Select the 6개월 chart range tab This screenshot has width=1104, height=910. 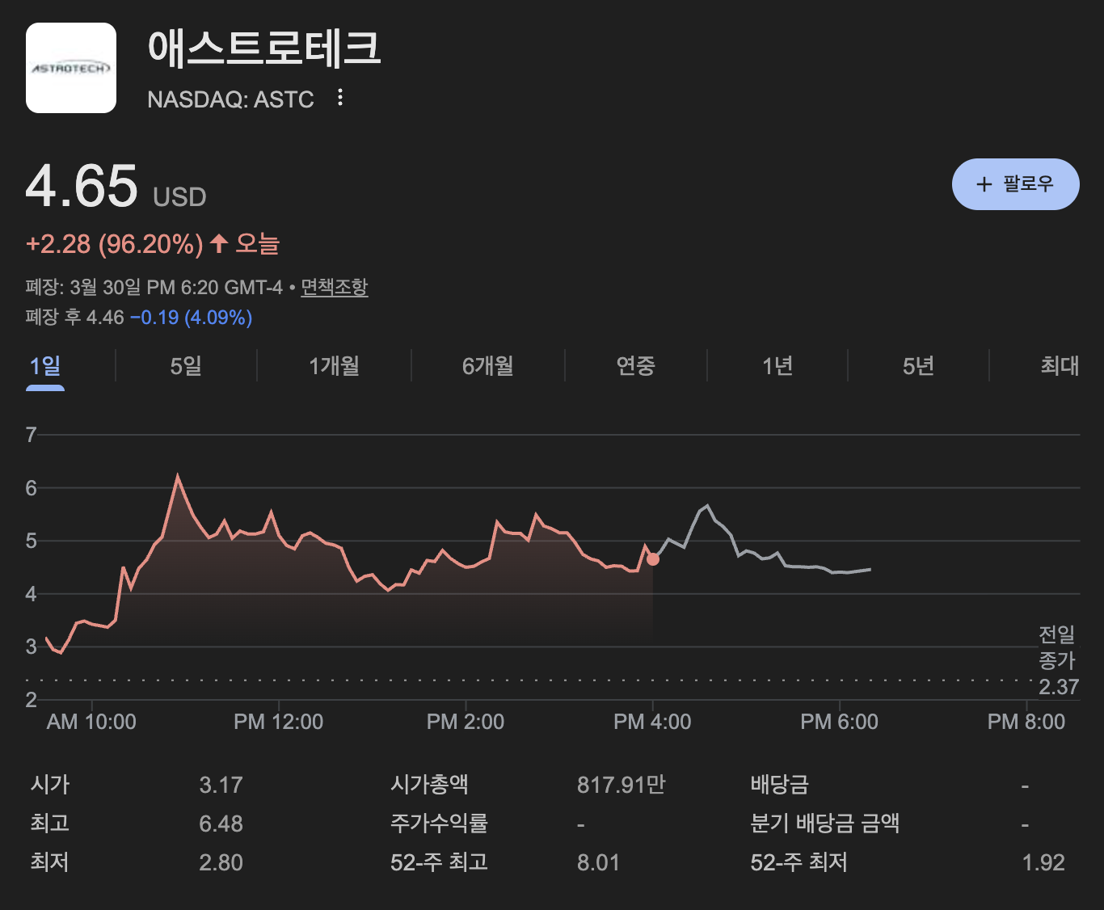488,366
